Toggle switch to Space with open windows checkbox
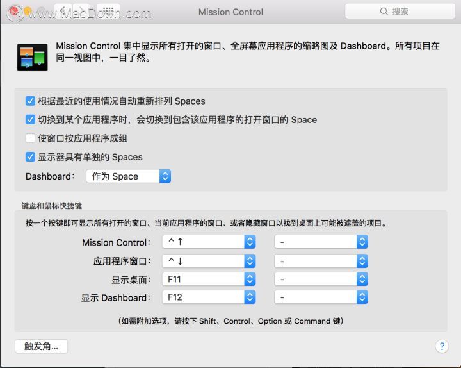 (x=30, y=119)
